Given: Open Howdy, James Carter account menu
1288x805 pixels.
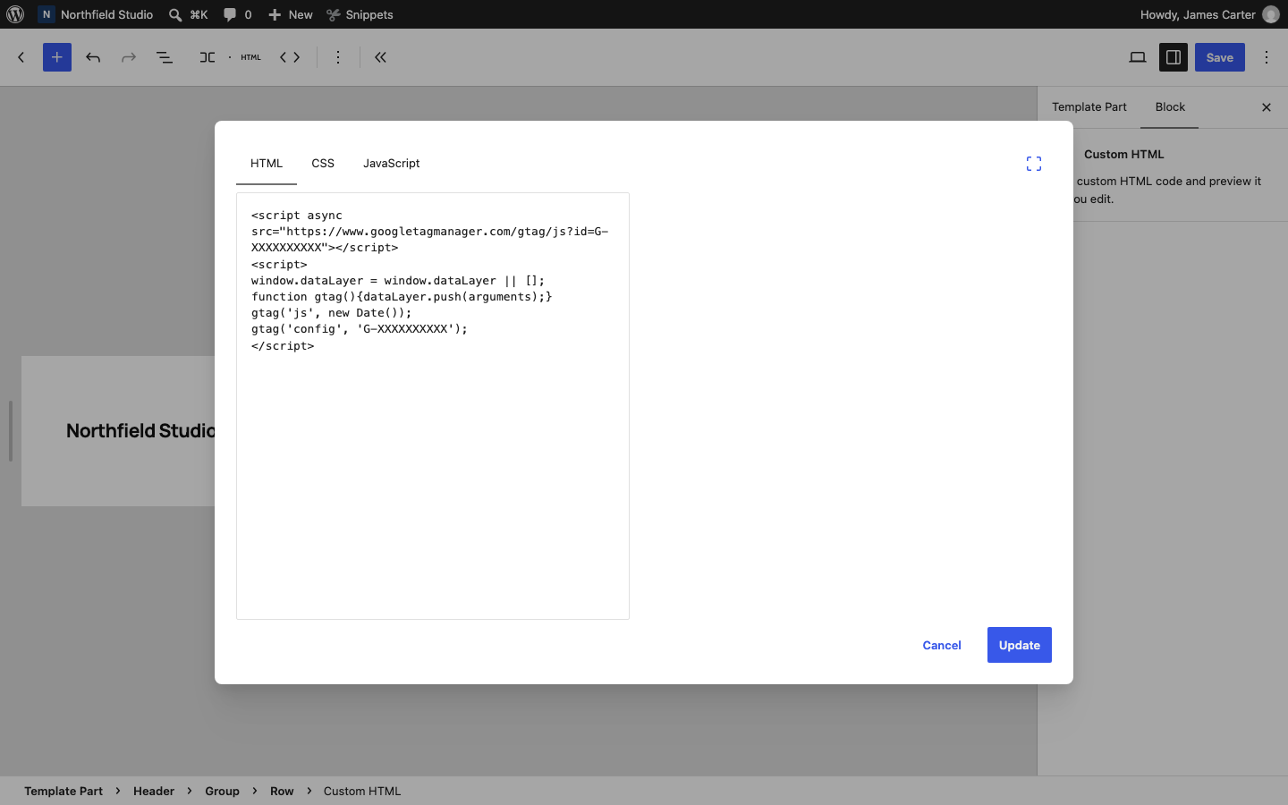Looking at the screenshot, I should pos(1209,14).
